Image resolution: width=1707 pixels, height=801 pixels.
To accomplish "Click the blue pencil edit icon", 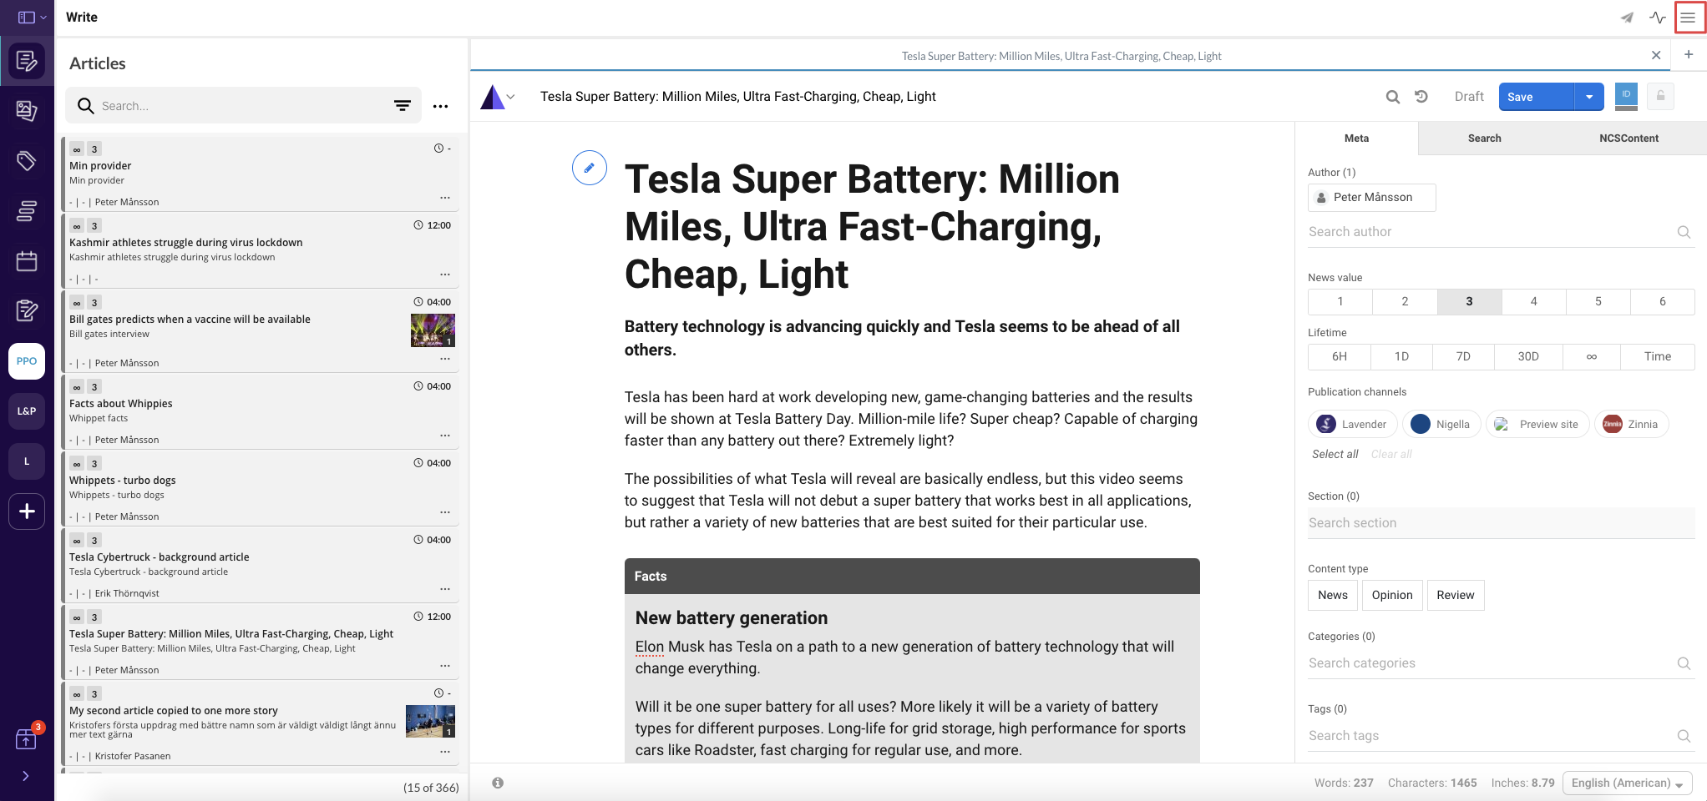I will click(x=589, y=168).
